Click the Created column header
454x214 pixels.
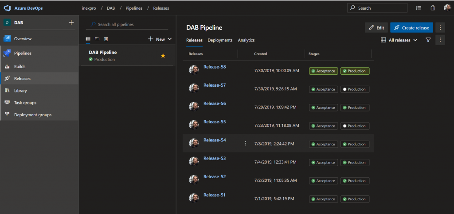261,53
